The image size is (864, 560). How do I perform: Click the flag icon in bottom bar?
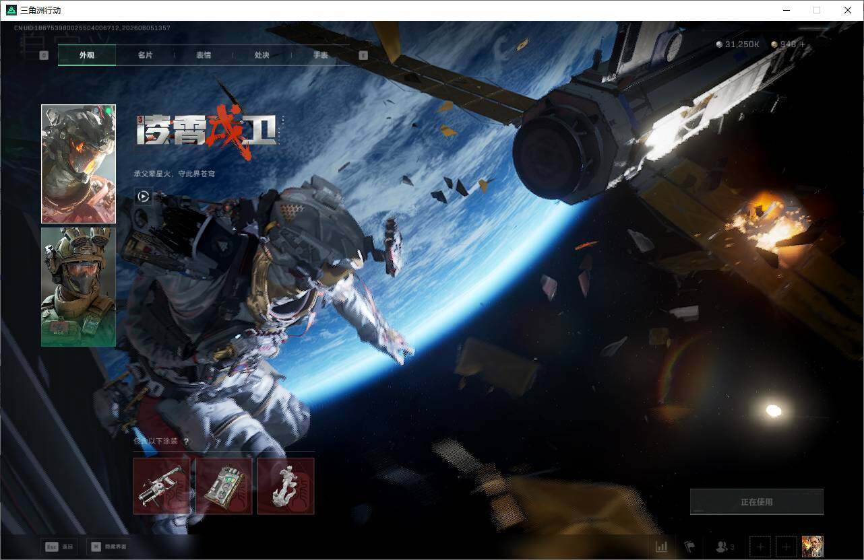coord(689,547)
